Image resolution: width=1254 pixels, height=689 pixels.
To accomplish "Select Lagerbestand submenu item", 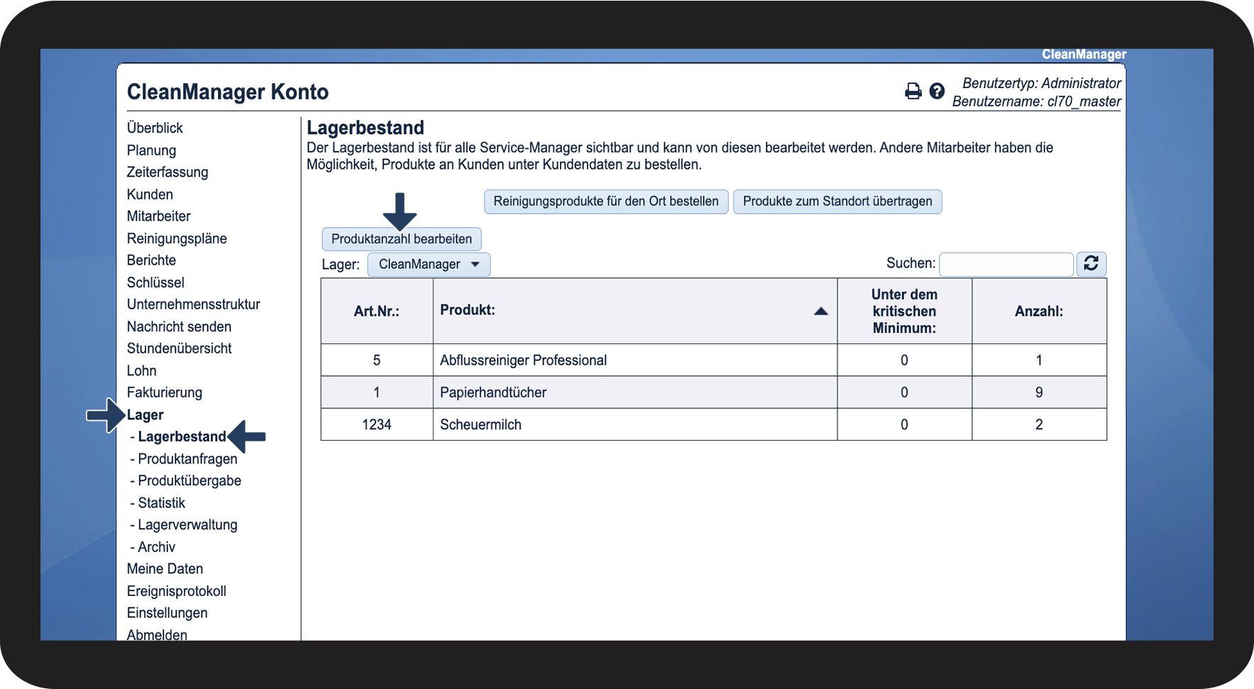I will pos(182,437).
